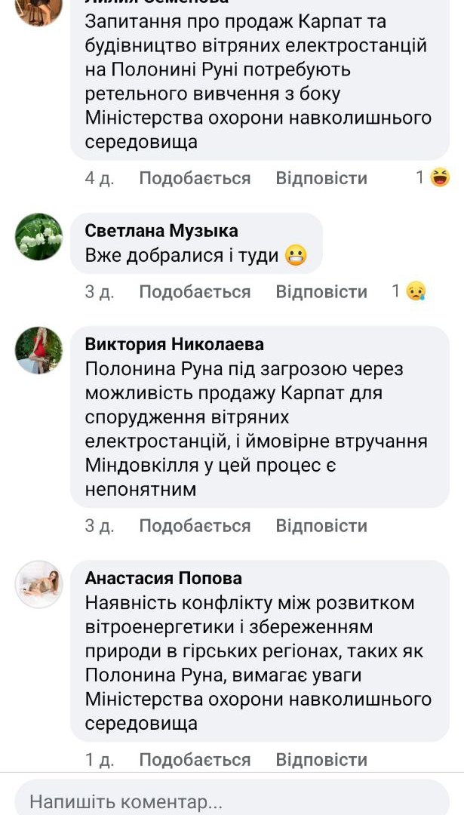The height and width of the screenshot is (815, 464).
Task: Open Светлана Музыка's profile name link
Action: [161, 231]
